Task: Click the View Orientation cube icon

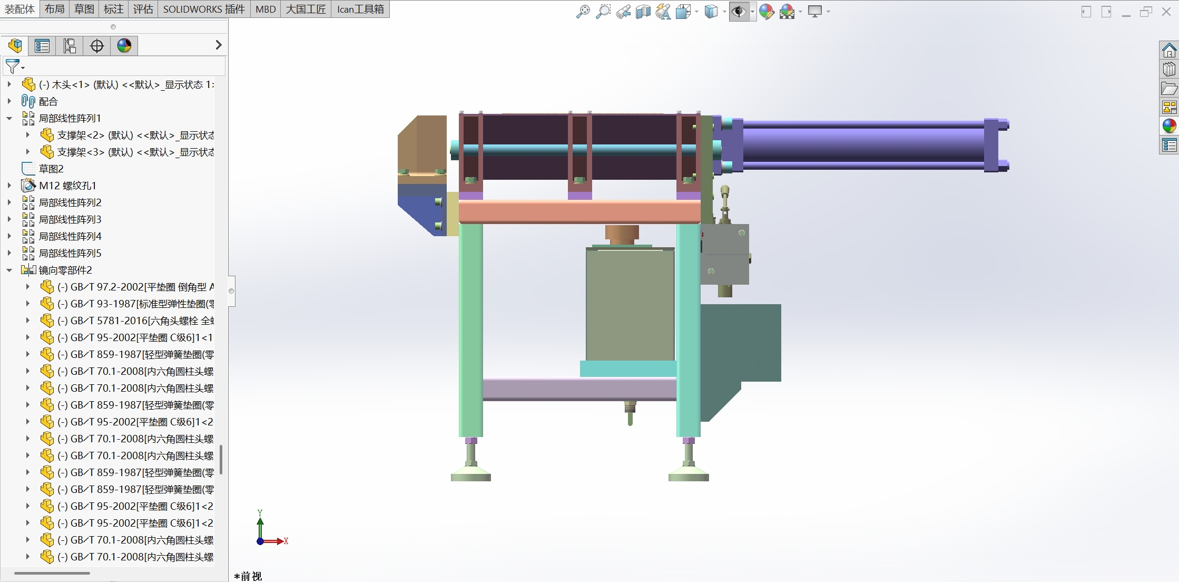Action: tap(683, 12)
